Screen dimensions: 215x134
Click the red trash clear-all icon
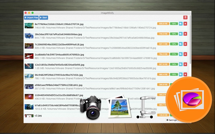coord(185,17)
